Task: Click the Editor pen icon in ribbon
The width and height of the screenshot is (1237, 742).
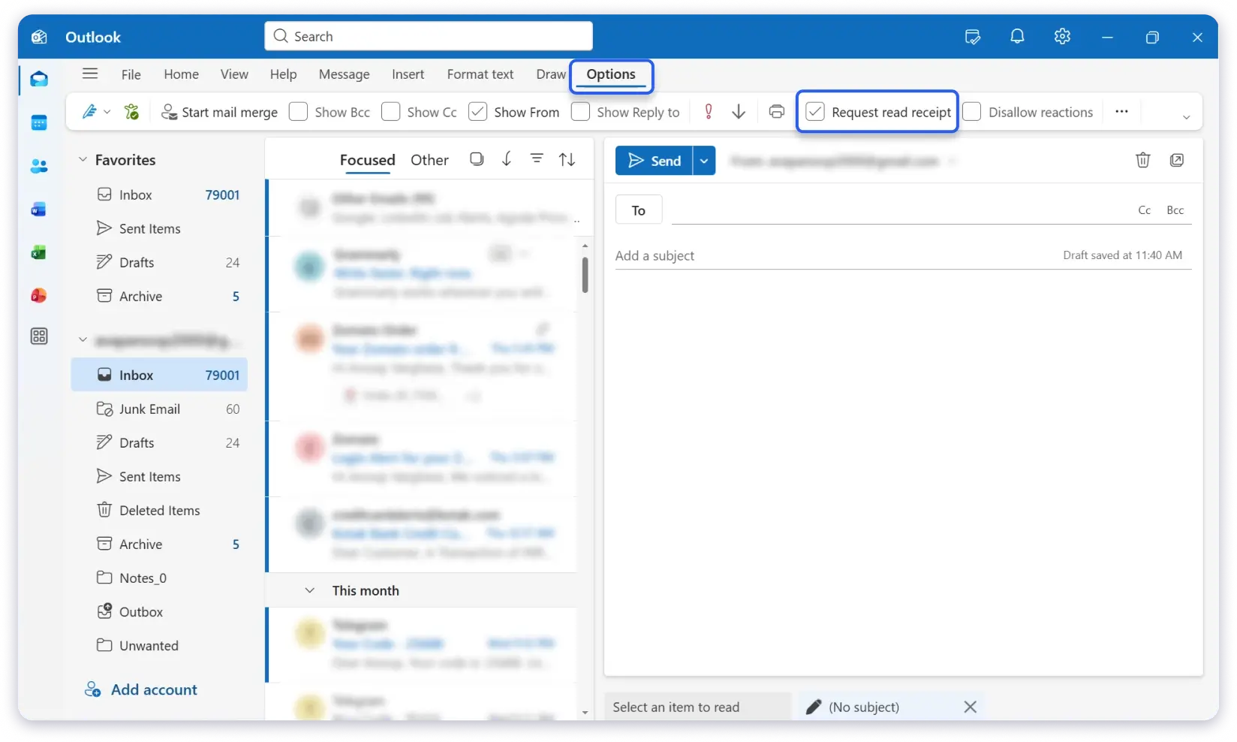Action: 89,112
